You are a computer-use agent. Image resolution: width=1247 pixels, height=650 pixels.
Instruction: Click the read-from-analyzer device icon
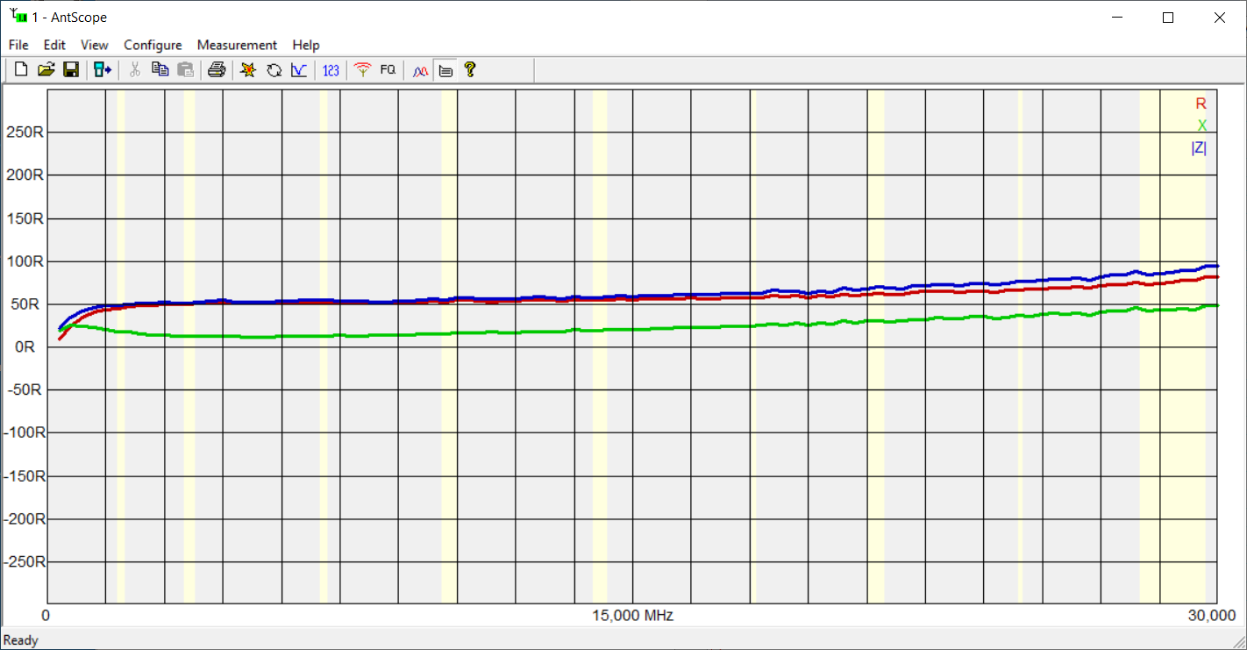point(103,70)
